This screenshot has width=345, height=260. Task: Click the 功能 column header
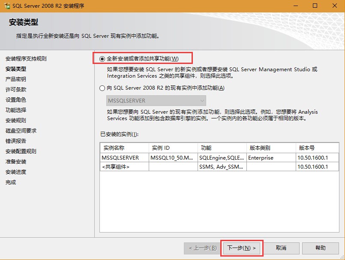coord(221,148)
